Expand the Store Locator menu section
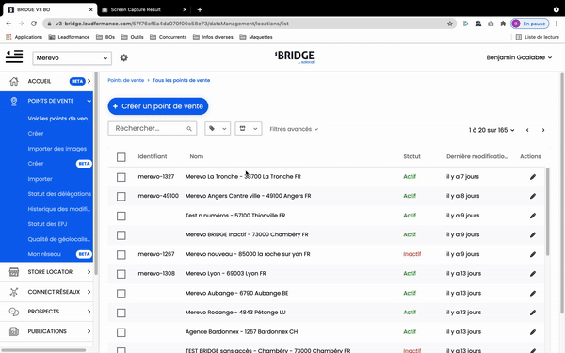This screenshot has width=565, height=353. (x=89, y=272)
